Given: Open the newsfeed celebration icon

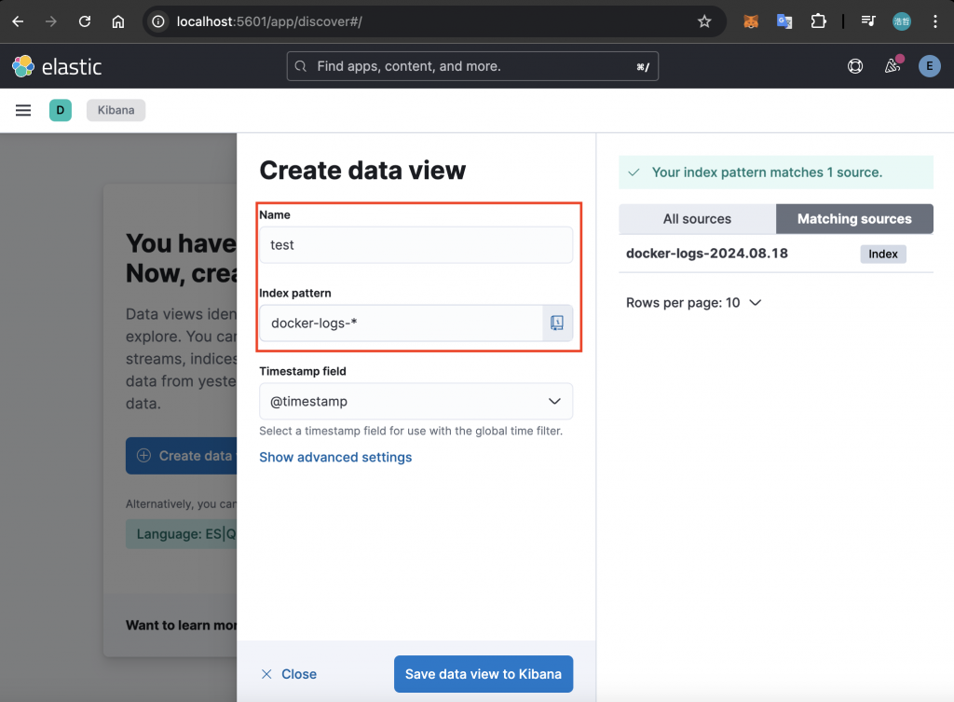Looking at the screenshot, I should 893,65.
